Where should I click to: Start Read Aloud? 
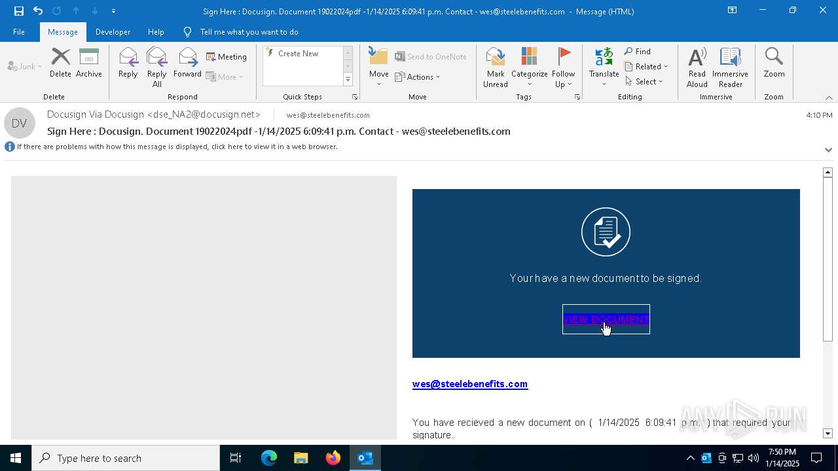(697, 67)
